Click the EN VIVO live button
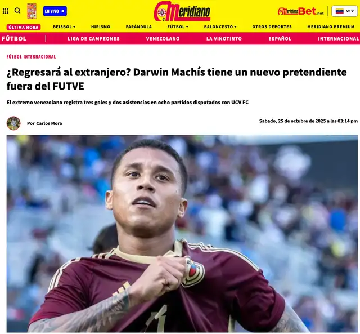The image size is (360, 334). tap(55, 11)
